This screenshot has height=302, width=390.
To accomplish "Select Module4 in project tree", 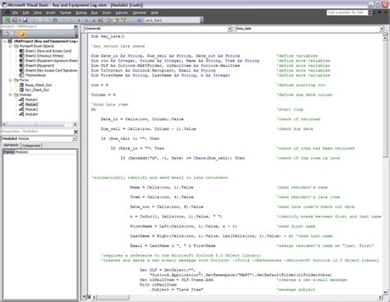I will coord(31,114).
